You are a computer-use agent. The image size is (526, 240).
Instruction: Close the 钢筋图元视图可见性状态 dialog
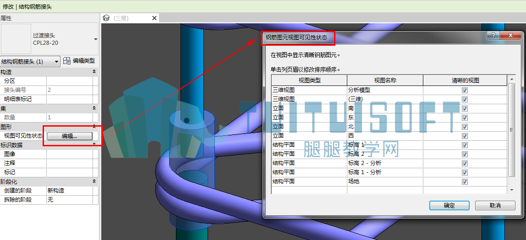510,36
